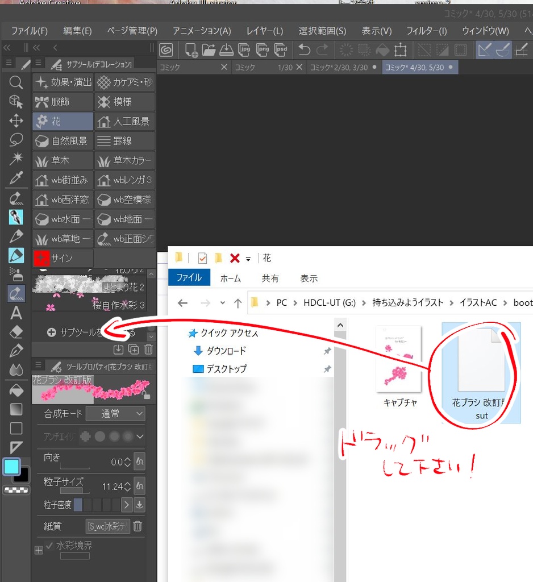Redo the action

pyautogui.click(x=322, y=50)
